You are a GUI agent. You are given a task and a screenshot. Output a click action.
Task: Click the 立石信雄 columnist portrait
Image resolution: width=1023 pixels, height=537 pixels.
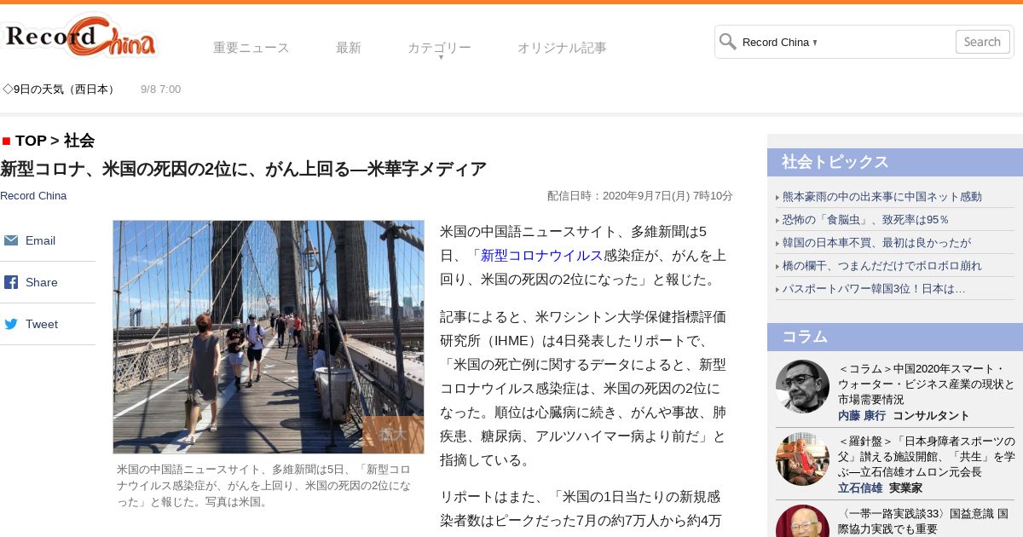(802, 459)
